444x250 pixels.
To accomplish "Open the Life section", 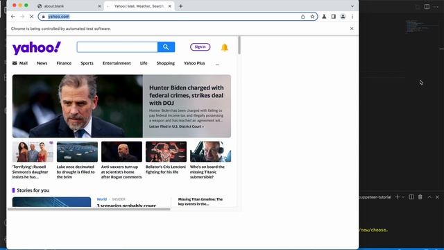I will [144, 63].
